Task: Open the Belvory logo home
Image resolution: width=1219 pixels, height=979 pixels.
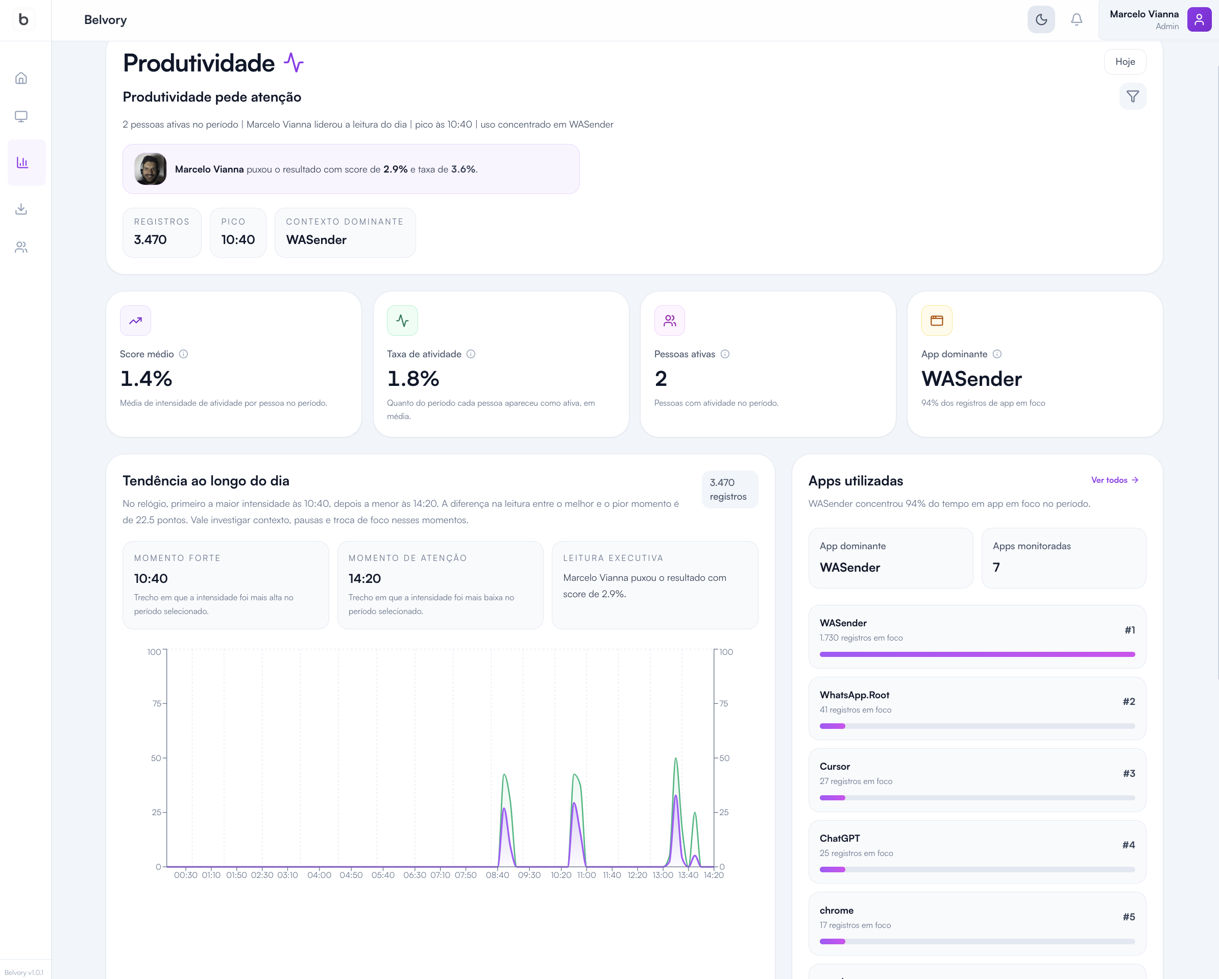Action: (x=23, y=20)
